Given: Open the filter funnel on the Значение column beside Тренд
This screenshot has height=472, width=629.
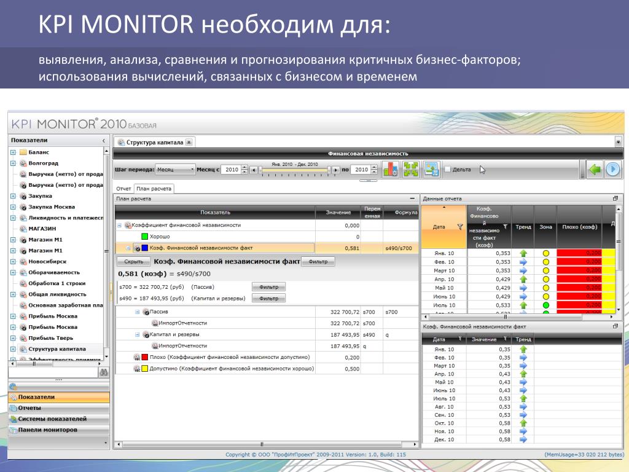Looking at the screenshot, I should pyautogui.click(x=506, y=339).
